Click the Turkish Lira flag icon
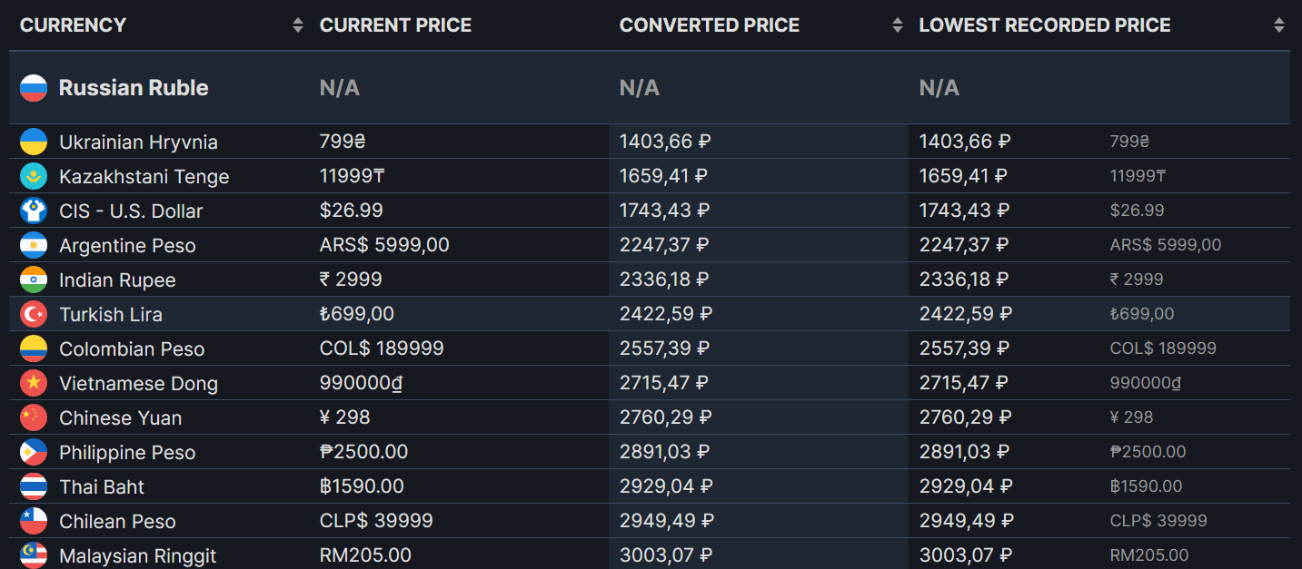Viewport: 1302px width, 569px height. [34, 314]
